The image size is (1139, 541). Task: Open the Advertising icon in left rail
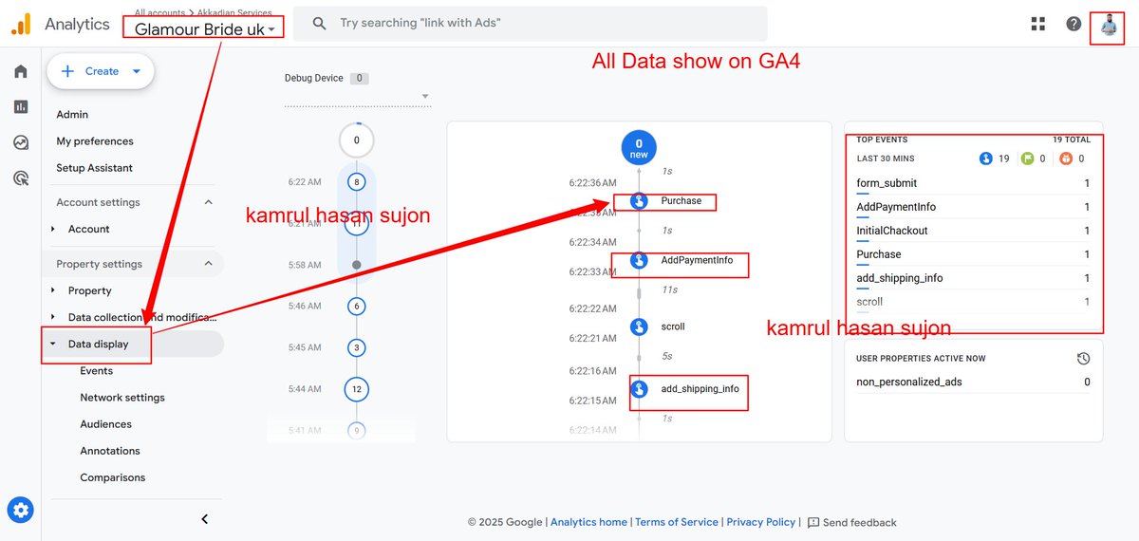[x=21, y=177]
